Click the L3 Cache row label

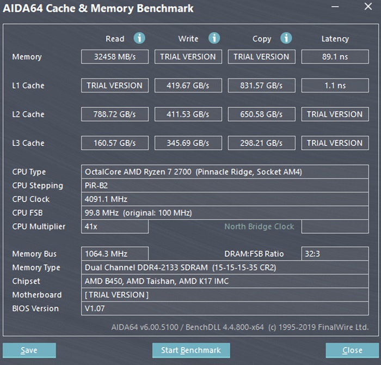point(28,143)
